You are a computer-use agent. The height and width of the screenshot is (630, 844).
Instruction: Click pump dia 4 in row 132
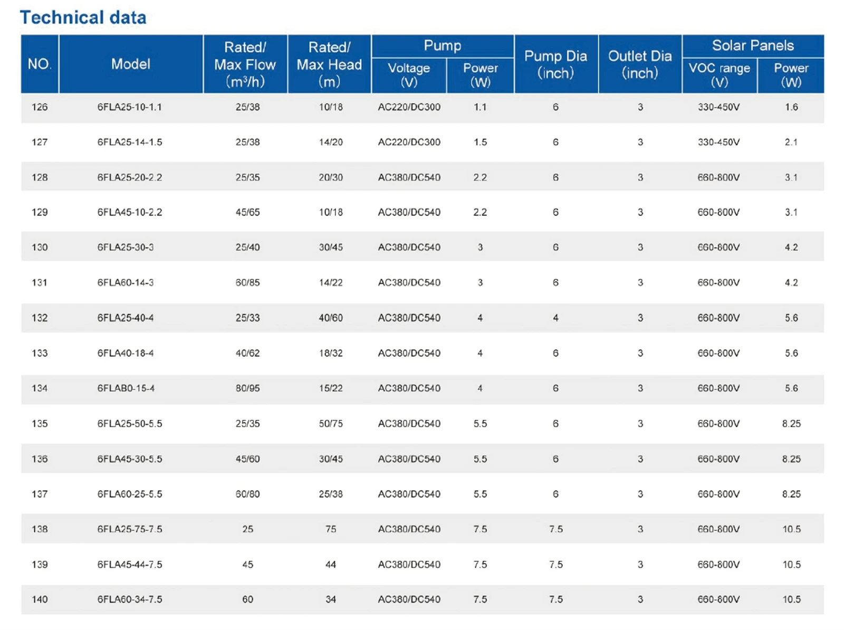pos(555,318)
